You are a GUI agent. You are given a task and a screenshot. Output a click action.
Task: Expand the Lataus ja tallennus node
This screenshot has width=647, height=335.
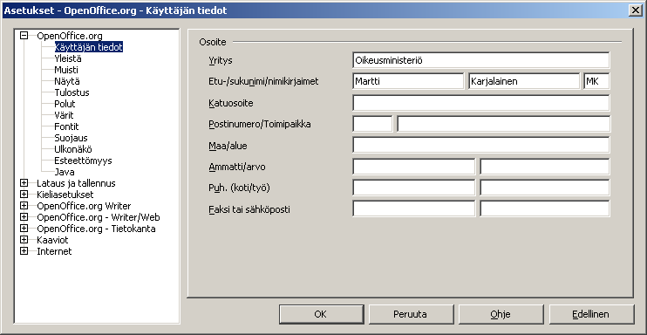(24, 183)
